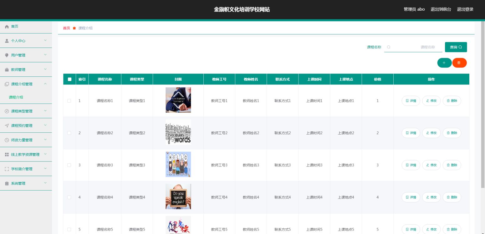Screen dimensions: 485x234
Task: Click the home icon beside 首页 in sidebar
Action: (x=7, y=27)
